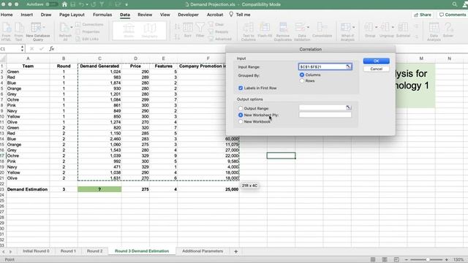
Task: Open the Home ribbon tab
Action: click(x=7, y=15)
